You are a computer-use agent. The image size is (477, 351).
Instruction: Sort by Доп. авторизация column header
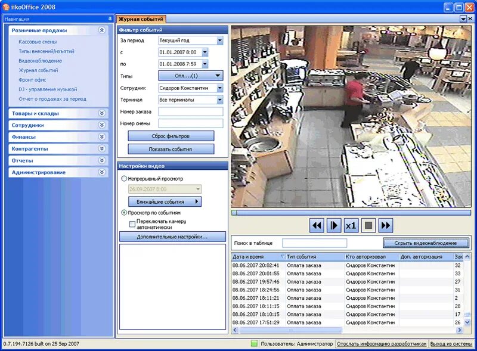426,257
